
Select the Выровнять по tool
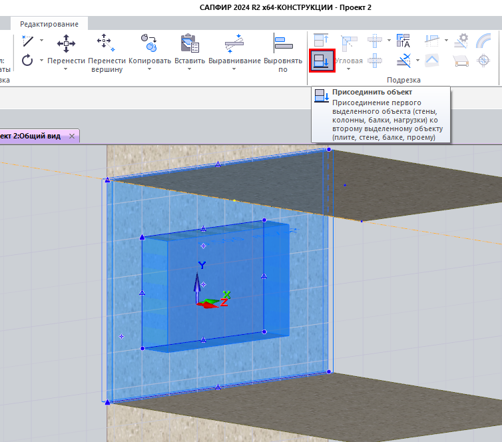click(x=283, y=44)
